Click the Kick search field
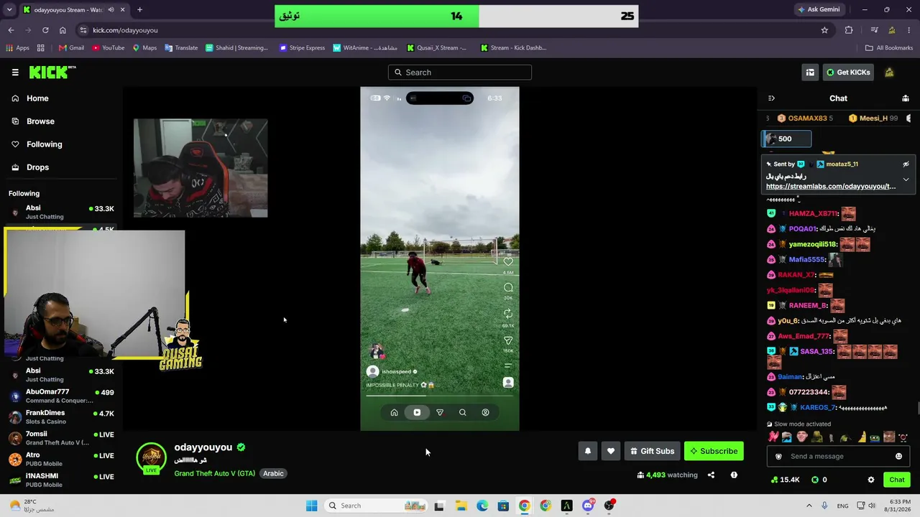The width and height of the screenshot is (920, 517). 460,72
